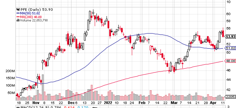Click the 200M volume scale label
Image resolution: width=236 pixels, height=108 pixels.
pos(9,71)
